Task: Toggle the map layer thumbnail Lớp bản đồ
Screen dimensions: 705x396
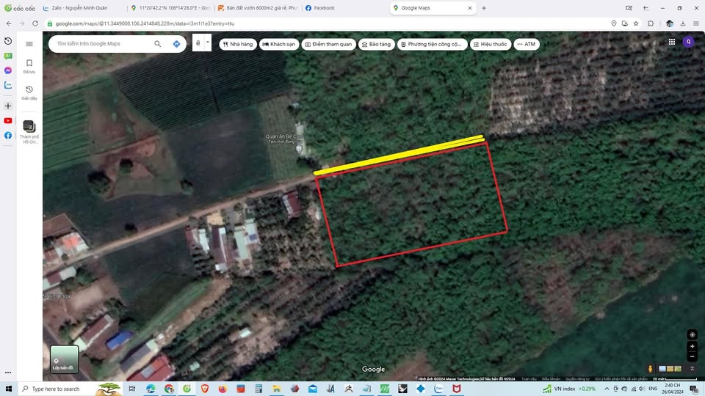Action: 65,359
